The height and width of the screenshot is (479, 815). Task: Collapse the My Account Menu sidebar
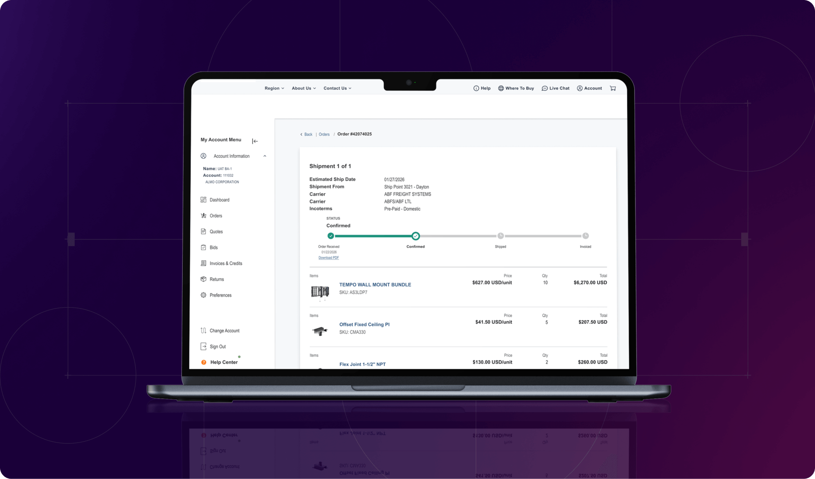click(x=255, y=141)
